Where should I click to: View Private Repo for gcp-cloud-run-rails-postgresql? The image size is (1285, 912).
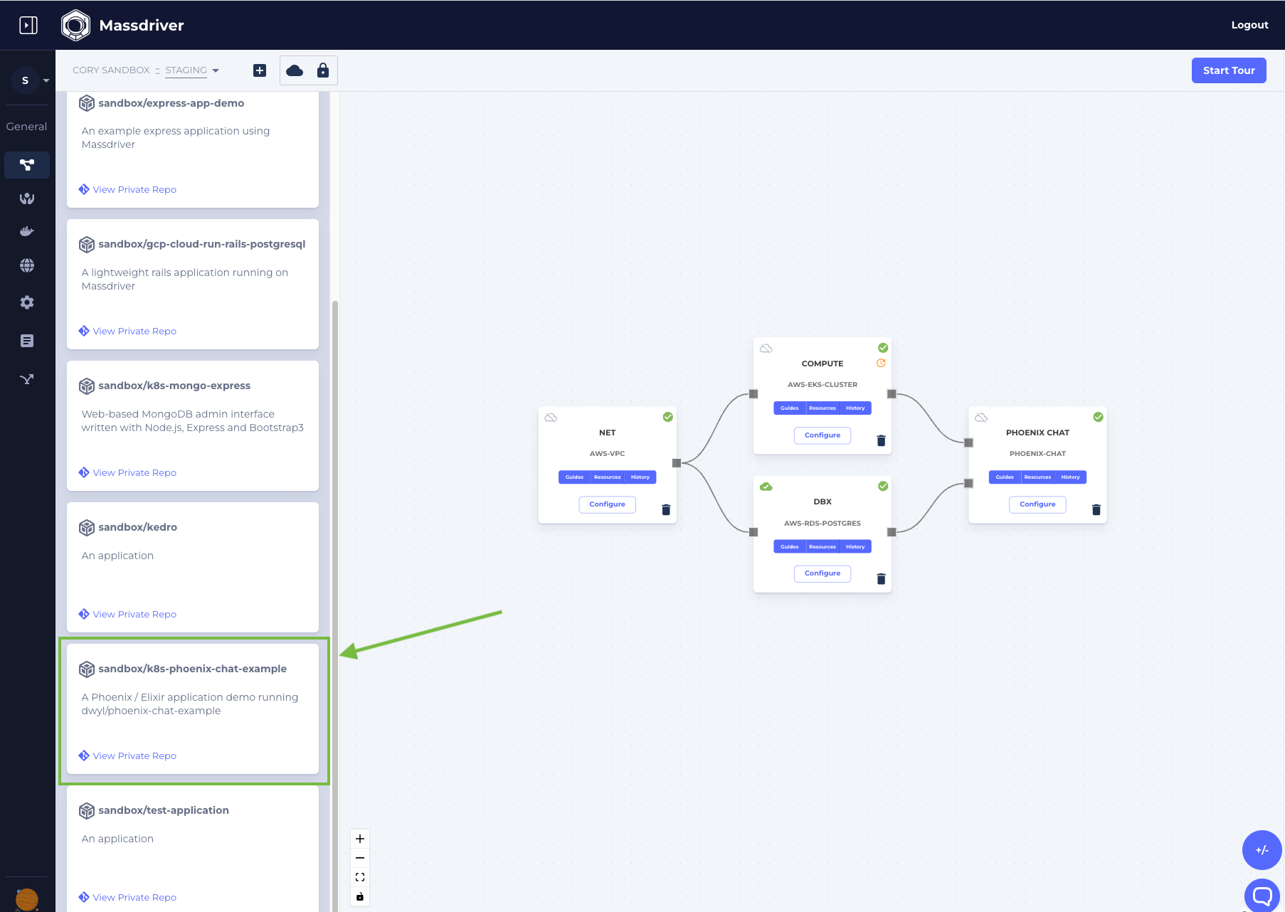pyautogui.click(x=128, y=332)
